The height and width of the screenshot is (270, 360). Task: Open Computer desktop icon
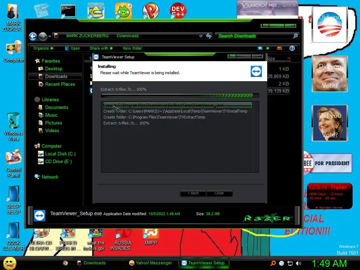tap(14, 51)
